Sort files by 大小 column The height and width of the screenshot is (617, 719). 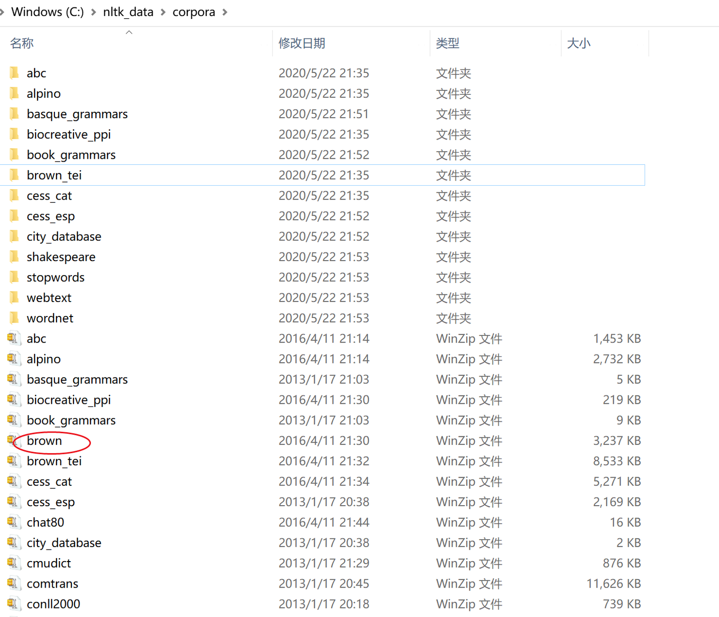[579, 43]
